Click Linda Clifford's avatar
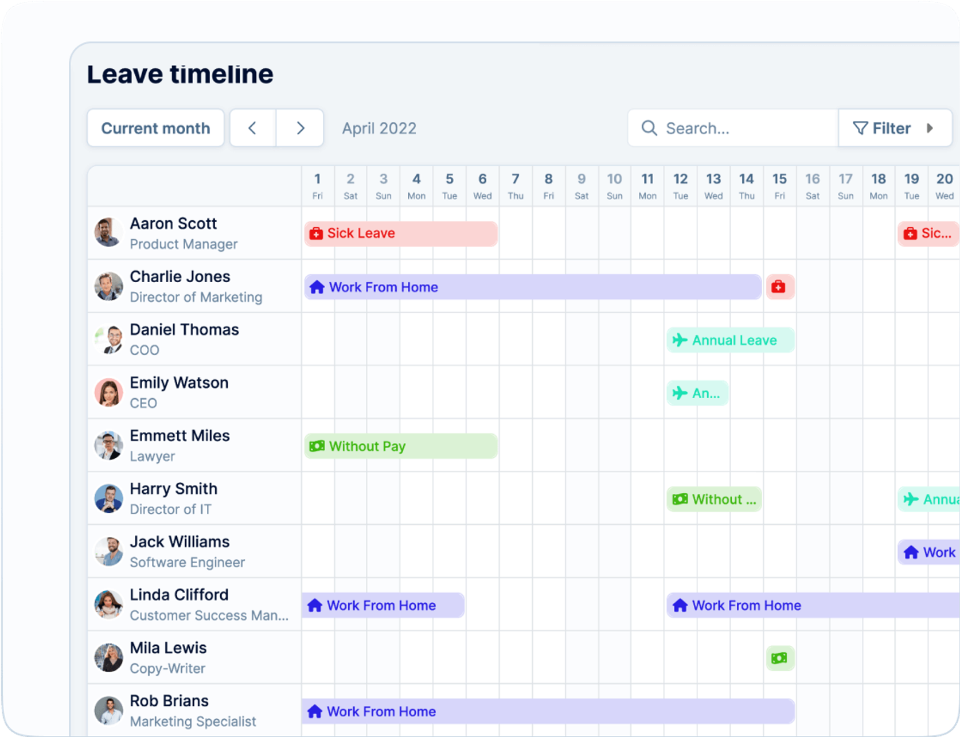The image size is (960, 737). click(x=108, y=605)
